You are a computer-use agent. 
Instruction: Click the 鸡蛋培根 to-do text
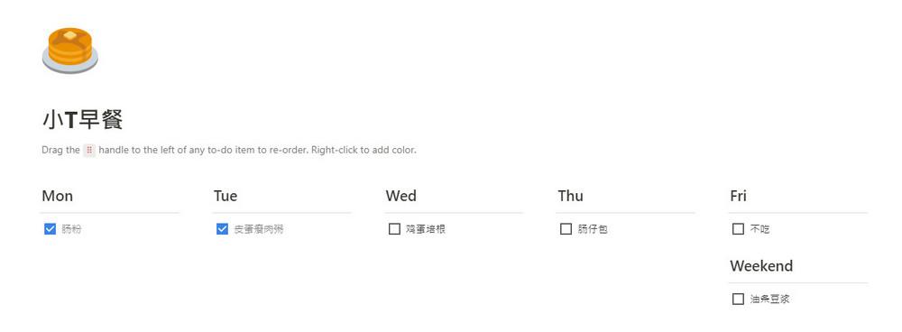(x=425, y=229)
